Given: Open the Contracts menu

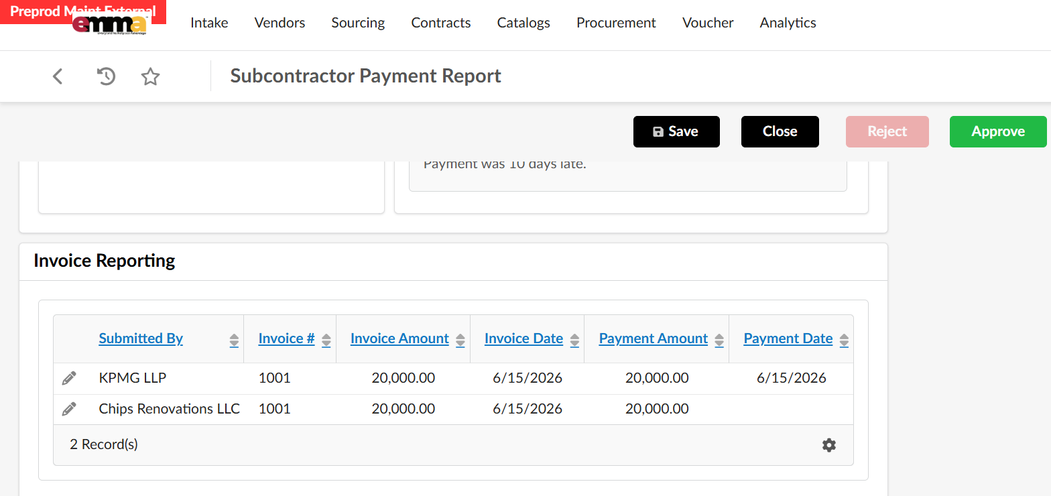Looking at the screenshot, I should coord(441,23).
